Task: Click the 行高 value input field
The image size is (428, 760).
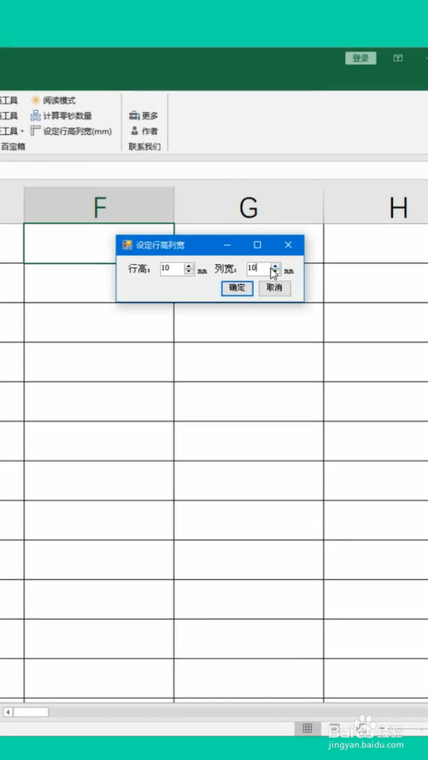Action: pos(173,268)
